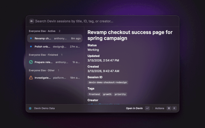Click the green checkmark on Prepare release session
The height and width of the screenshot is (128, 205).
[31, 62]
